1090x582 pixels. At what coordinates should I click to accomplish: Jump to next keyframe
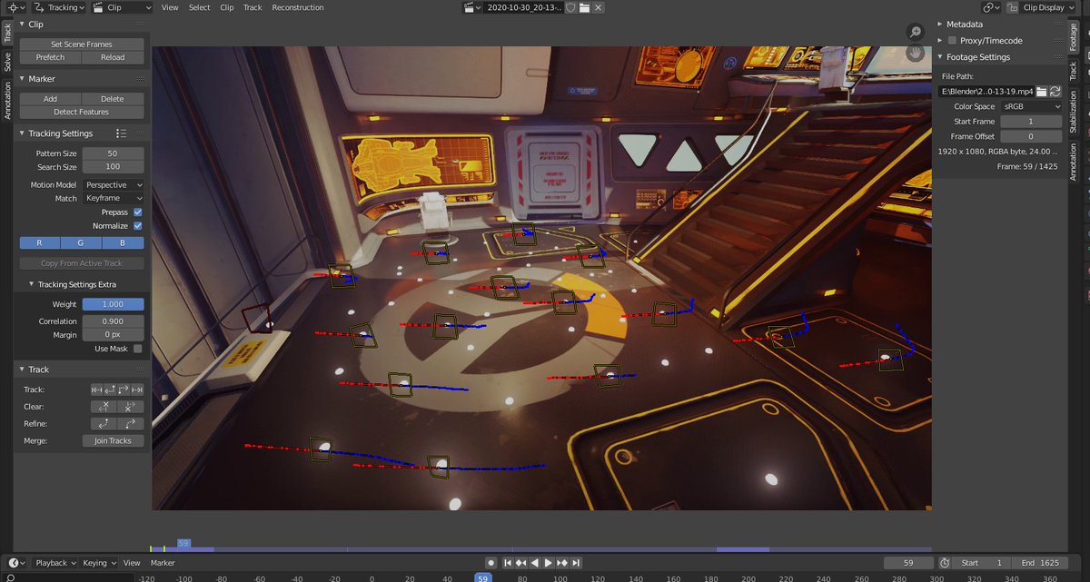tap(562, 563)
